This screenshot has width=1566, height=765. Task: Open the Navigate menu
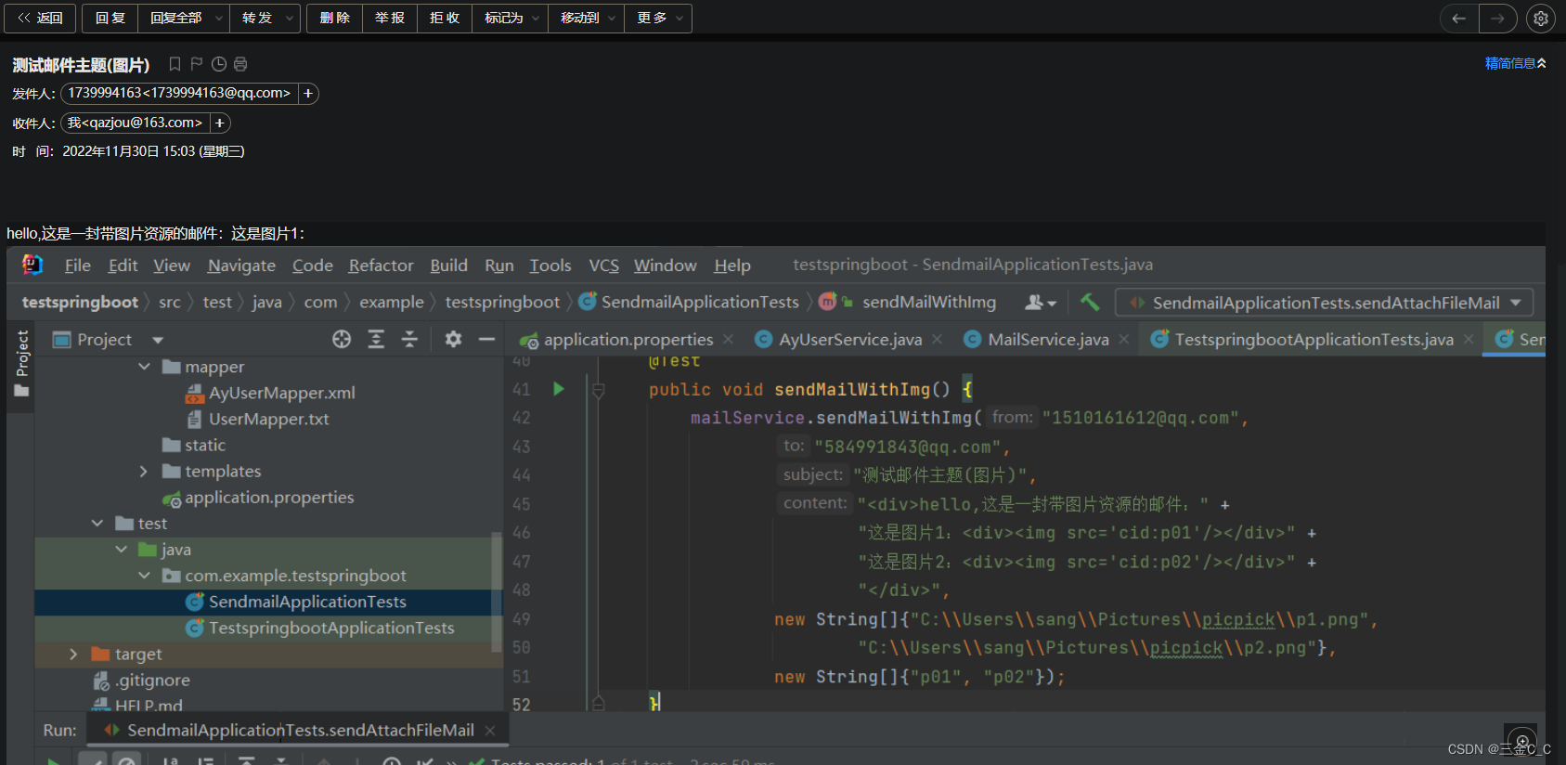pyautogui.click(x=241, y=266)
